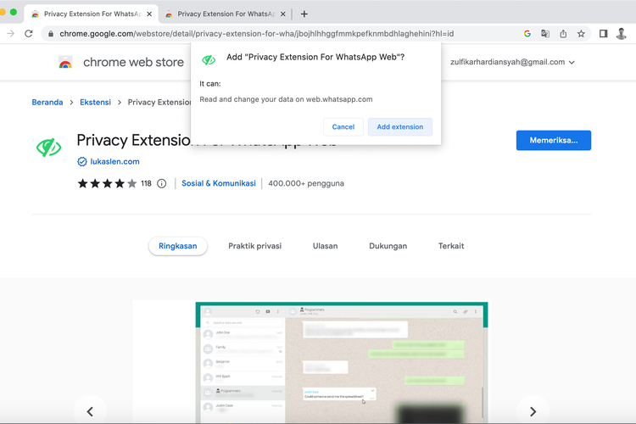
Task: Follow the lukaslen.com publisher link
Action: (x=114, y=161)
